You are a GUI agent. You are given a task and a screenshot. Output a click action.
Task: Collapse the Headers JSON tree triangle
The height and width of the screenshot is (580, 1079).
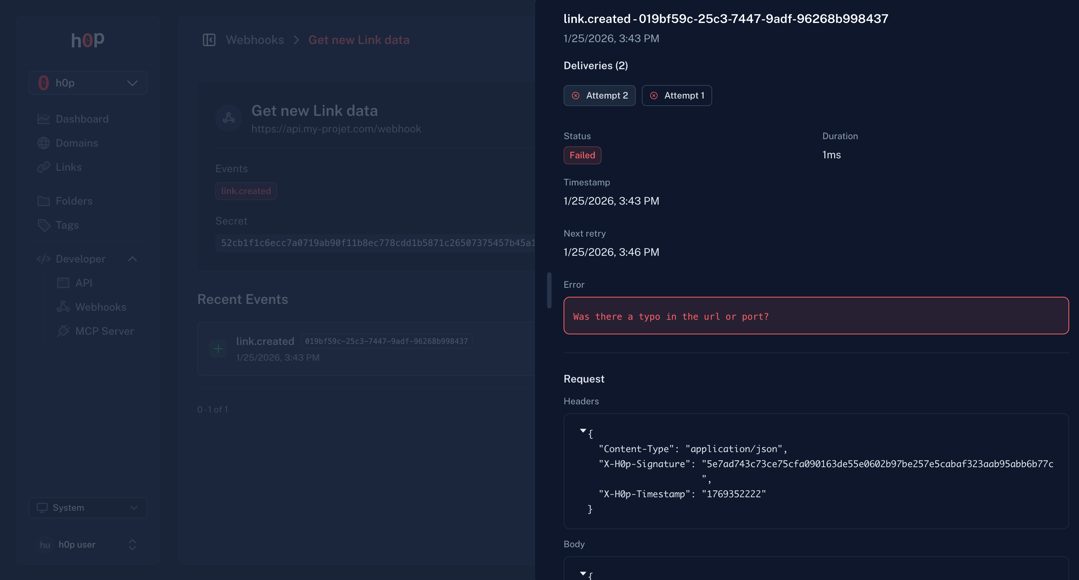(x=583, y=431)
